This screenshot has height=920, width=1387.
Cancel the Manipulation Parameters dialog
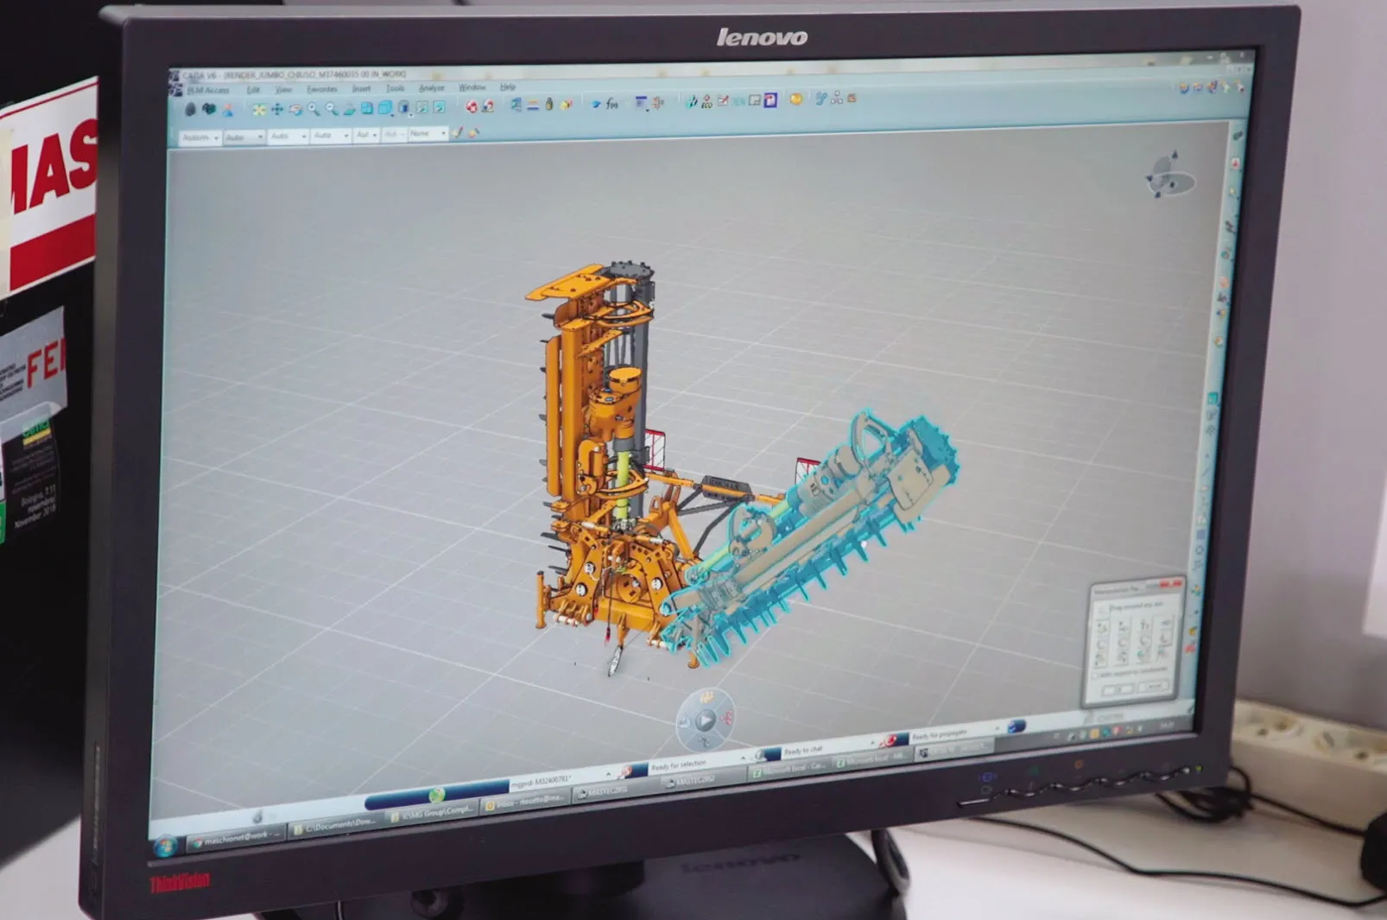(x=1153, y=685)
